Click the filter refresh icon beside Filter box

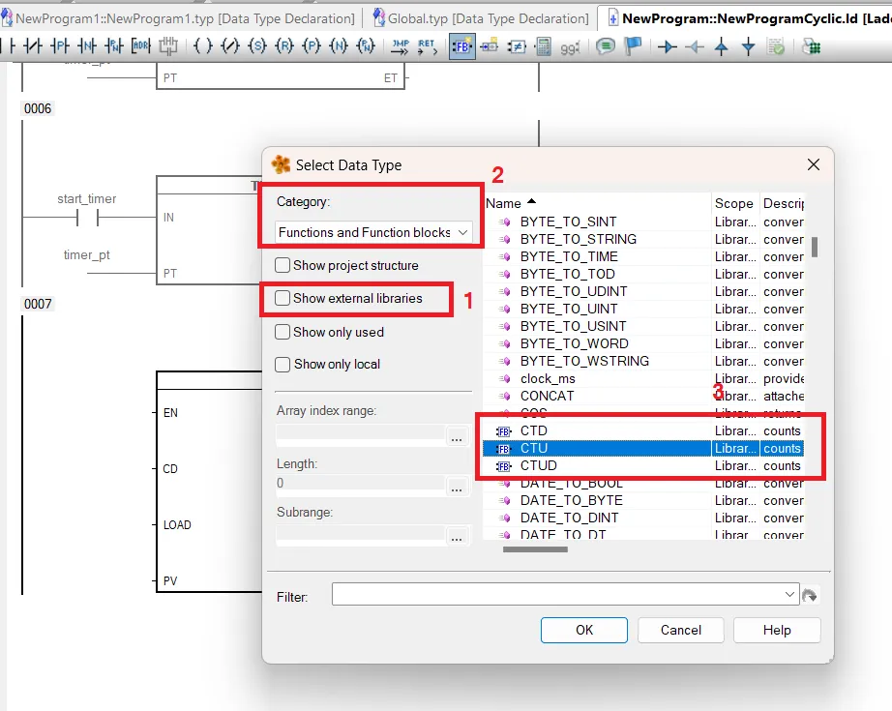pos(810,596)
